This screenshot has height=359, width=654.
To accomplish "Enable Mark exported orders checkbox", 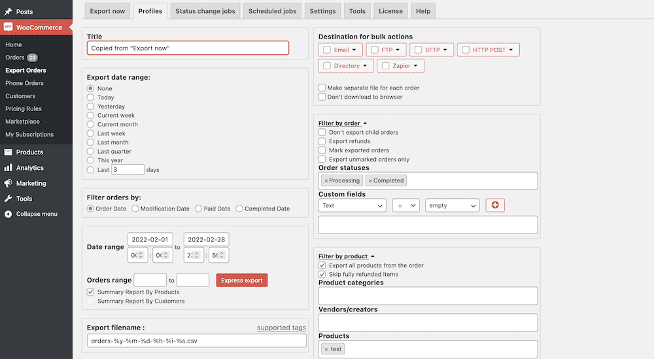I will coord(322,150).
